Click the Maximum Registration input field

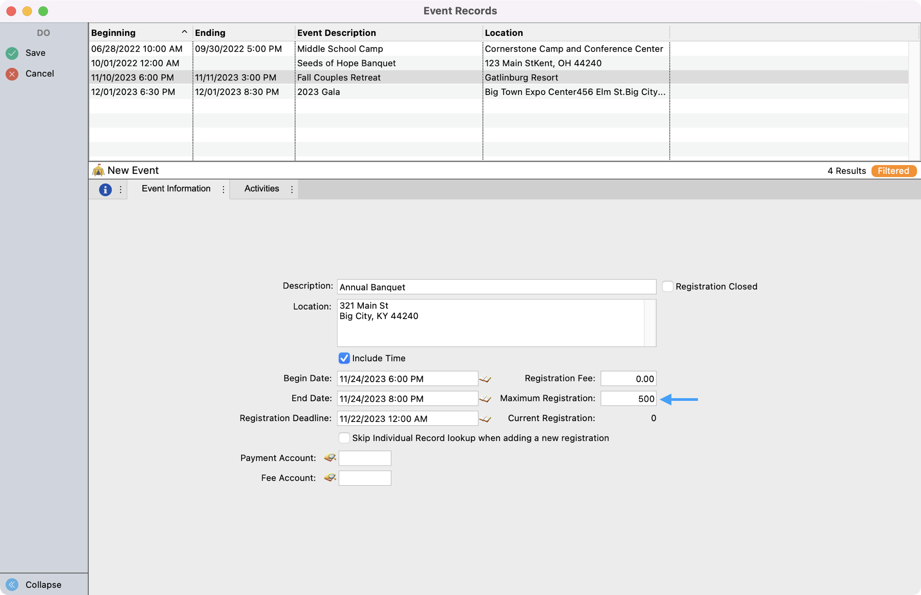pyautogui.click(x=628, y=399)
